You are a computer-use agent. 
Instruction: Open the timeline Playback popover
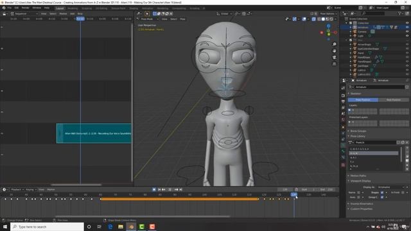(17, 190)
